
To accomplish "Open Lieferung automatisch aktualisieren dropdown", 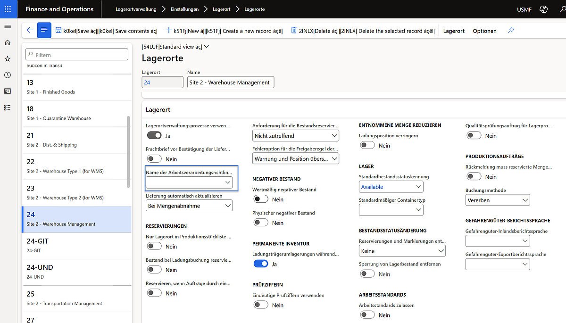I will click(x=189, y=206).
